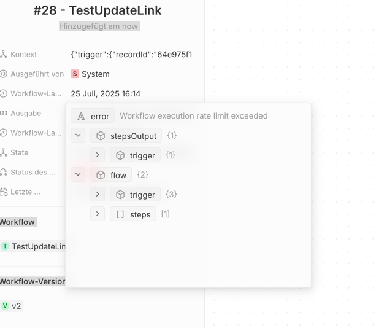
Task: Click the steps array bracket icon
Action: 120,214
